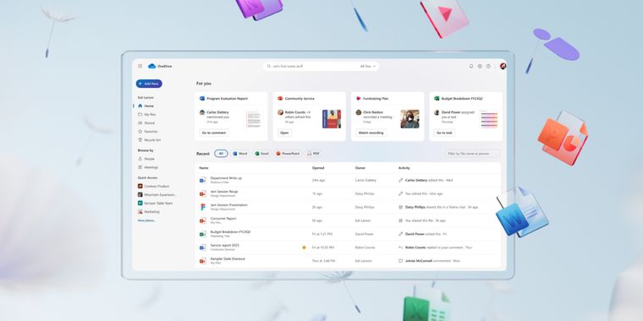643x321 pixels.
Task: Filter recent files by PDF
Action: tap(313, 154)
